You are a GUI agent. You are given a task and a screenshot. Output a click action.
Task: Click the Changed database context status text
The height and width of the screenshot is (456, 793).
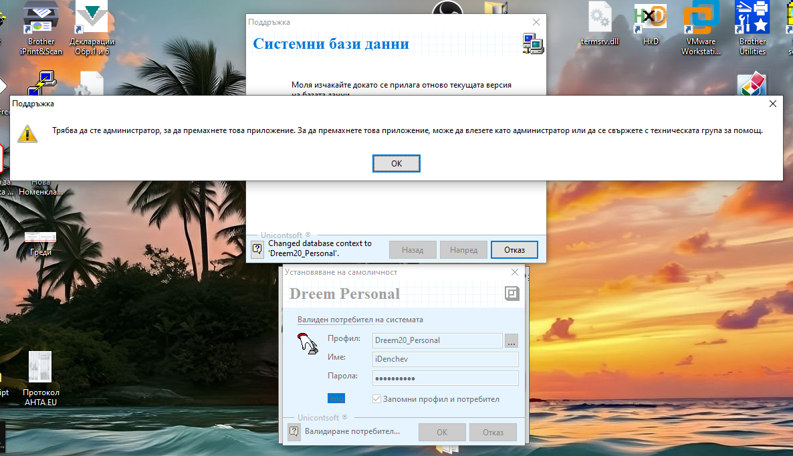(320, 248)
